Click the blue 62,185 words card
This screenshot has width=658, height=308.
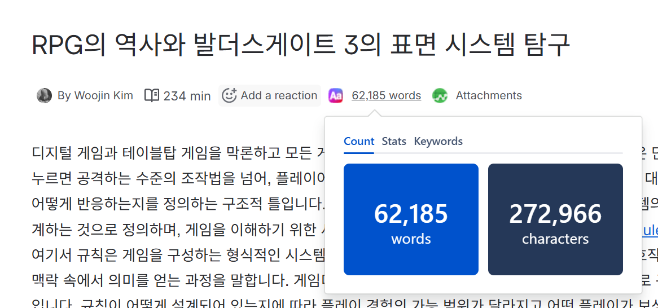click(411, 219)
